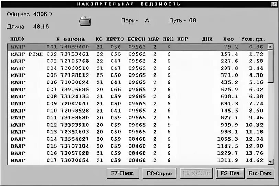Click the Esc-Вых exit button
This screenshot has height=186, width=279.
[x=260, y=173]
